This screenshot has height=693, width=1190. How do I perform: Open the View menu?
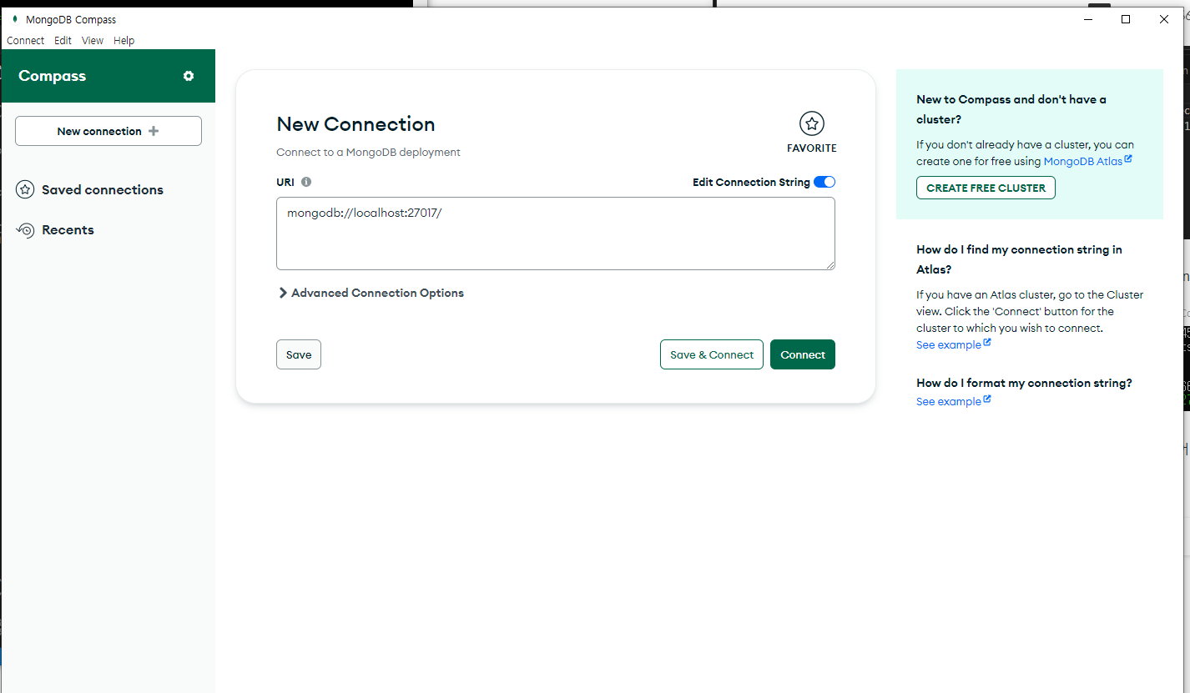click(x=93, y=40)
